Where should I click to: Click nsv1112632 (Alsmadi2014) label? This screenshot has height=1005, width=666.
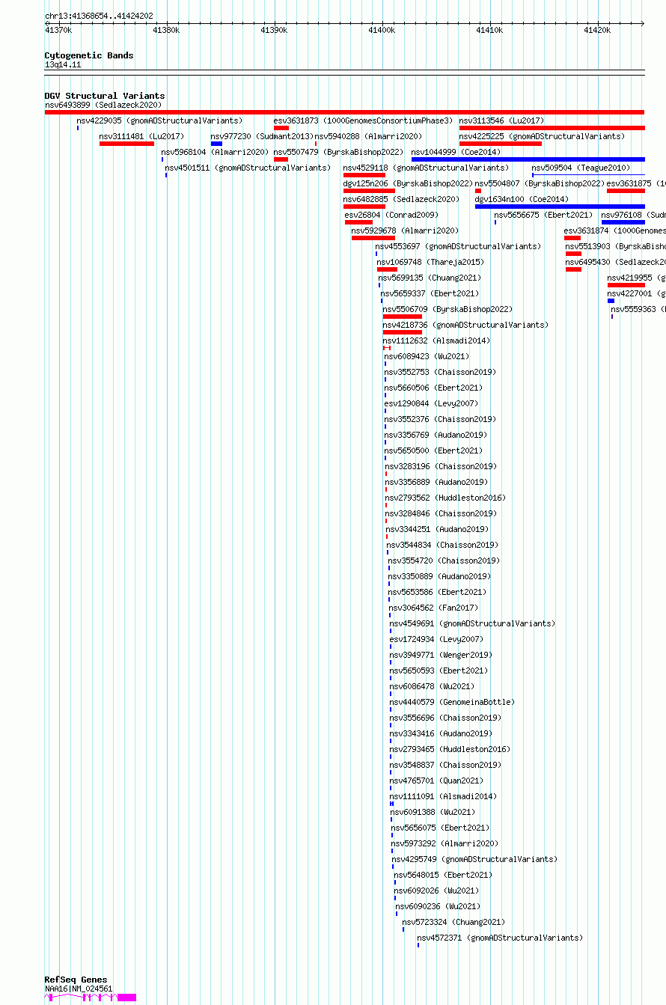436,340
